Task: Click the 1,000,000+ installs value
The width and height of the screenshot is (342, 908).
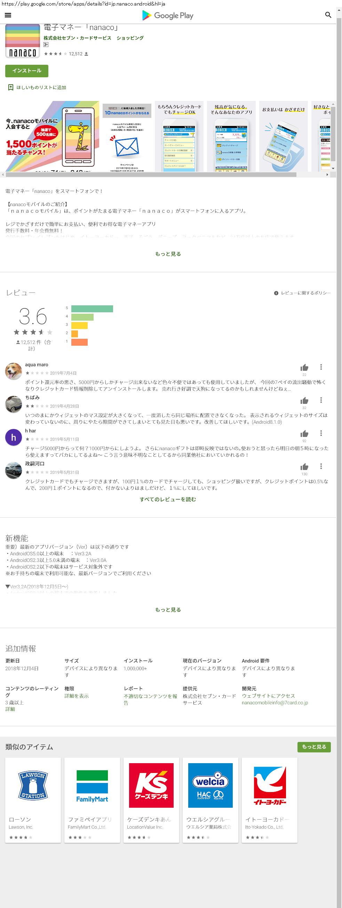Action: click(135, 668)
